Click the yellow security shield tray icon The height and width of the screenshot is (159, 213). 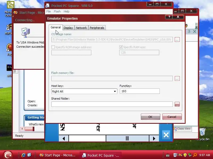(x=185, y=155)
